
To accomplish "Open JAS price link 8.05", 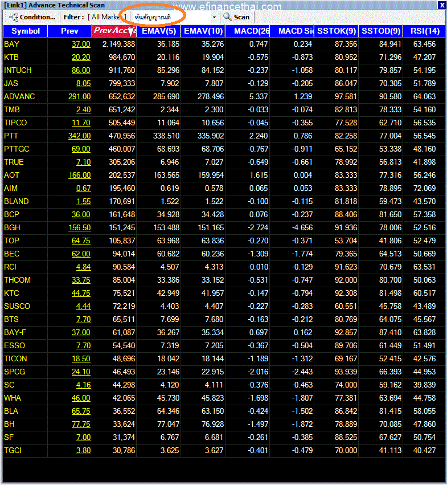I will tap(84, 84).
